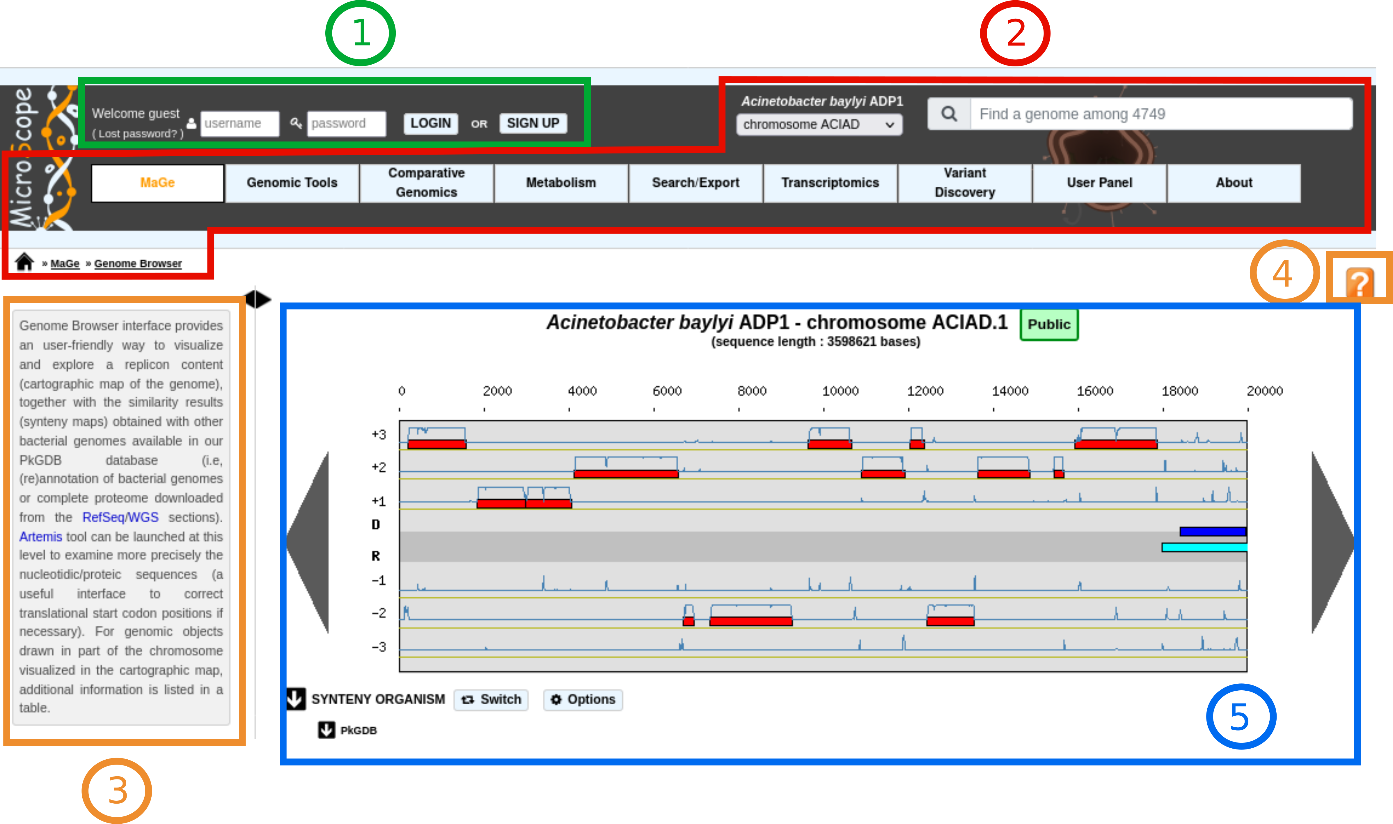This screenshot has width=1393, height=824.
Task: Click the genome search magnifier icon
Action: coord(949,114)
